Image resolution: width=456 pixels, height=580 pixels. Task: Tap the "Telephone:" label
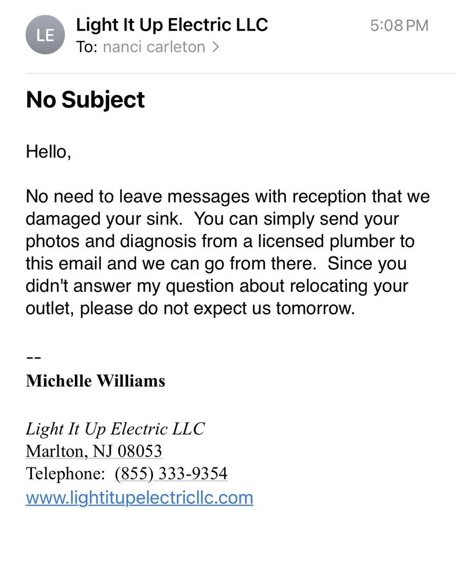(65, 474)
